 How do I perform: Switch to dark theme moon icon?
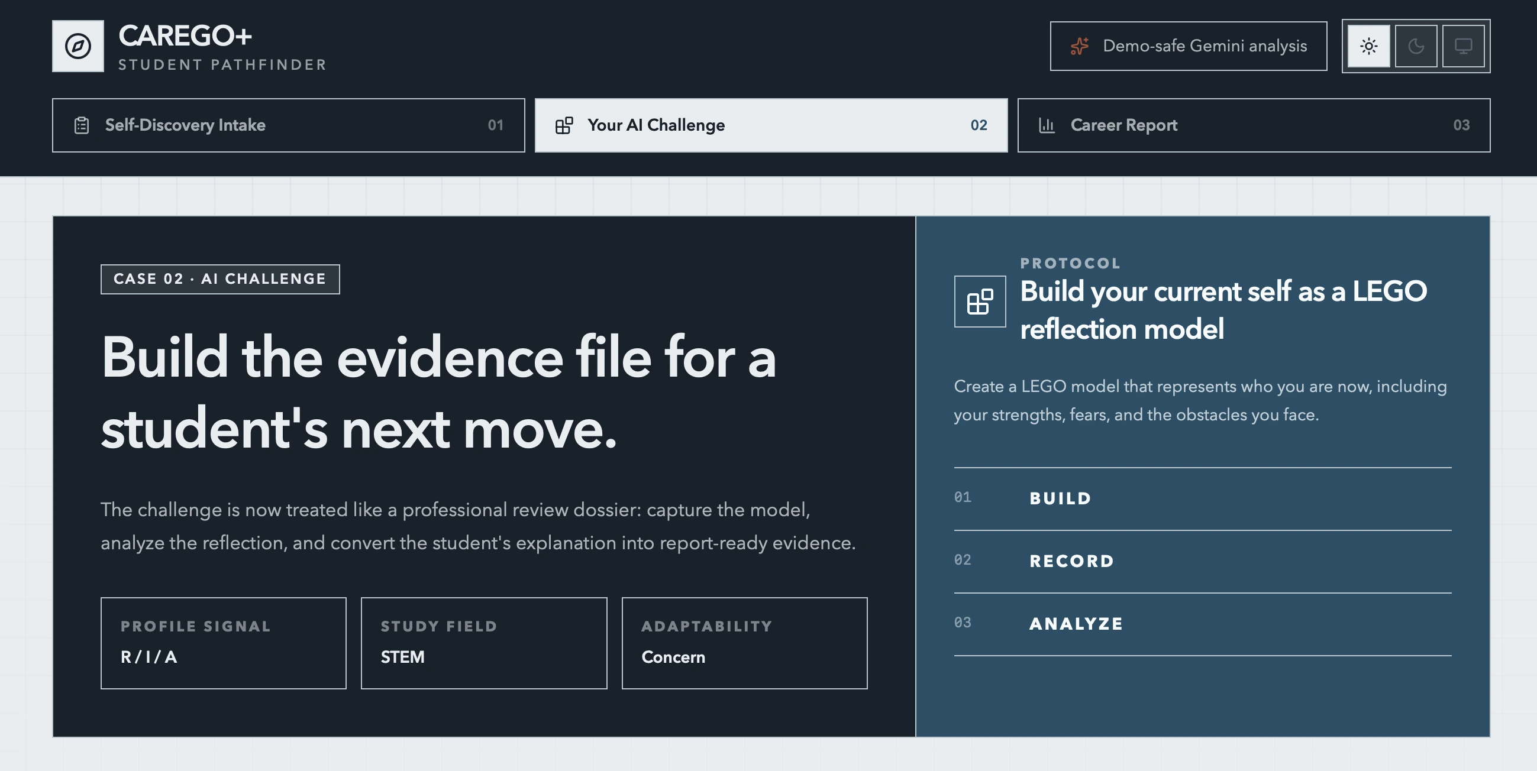(x=1416, y=46)
